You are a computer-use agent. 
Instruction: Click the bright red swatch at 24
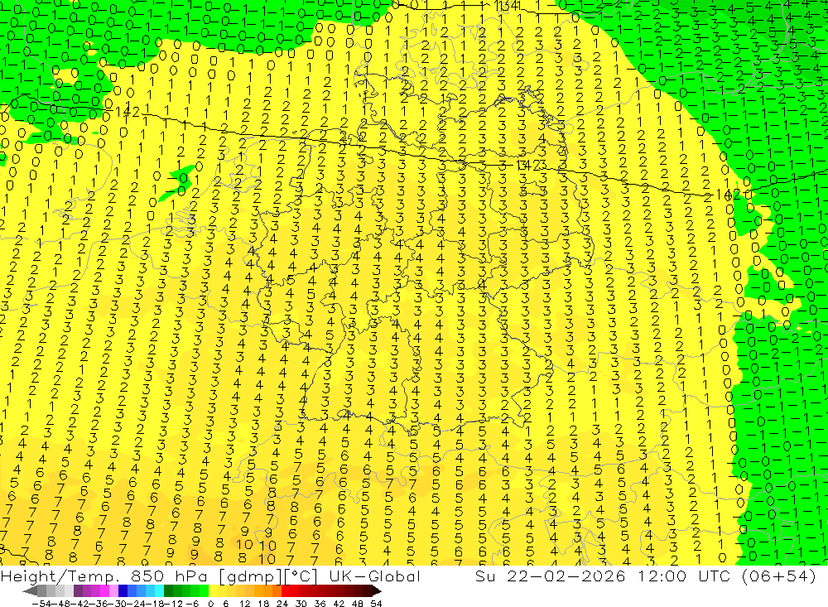(x=286, y=590)
